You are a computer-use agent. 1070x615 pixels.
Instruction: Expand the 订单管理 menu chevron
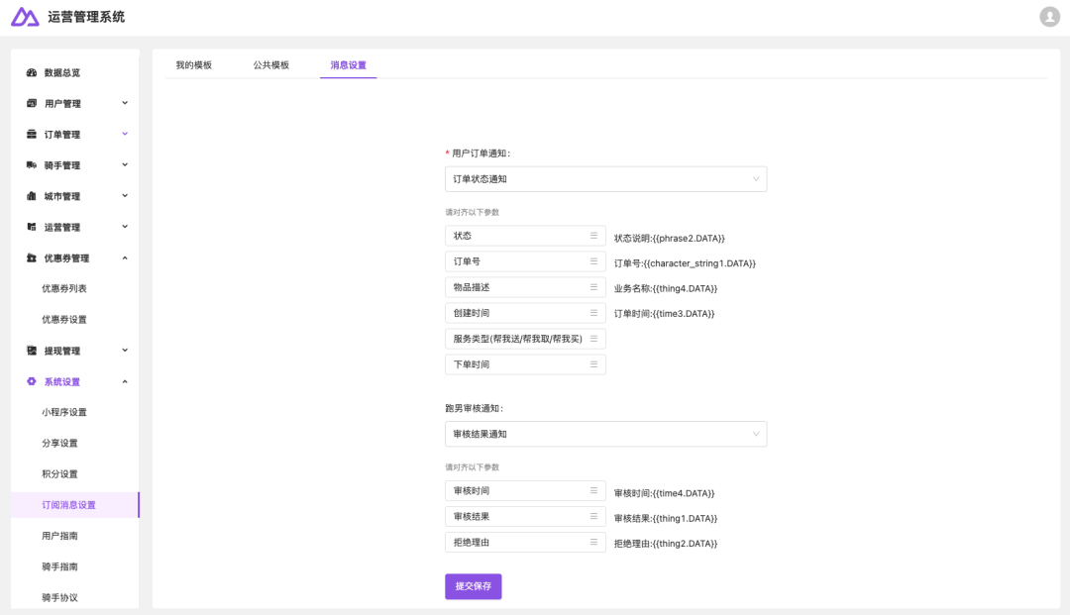click(125, 134)
